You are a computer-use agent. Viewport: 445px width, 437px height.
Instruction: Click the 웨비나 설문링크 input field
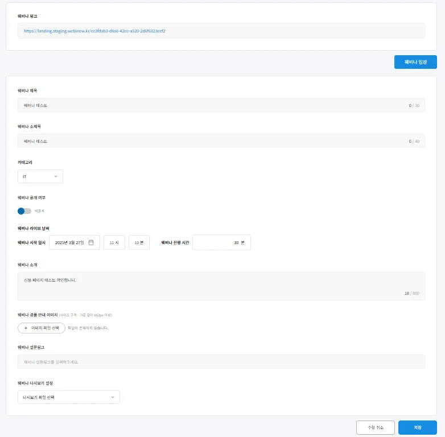click(x=221, y=361)
